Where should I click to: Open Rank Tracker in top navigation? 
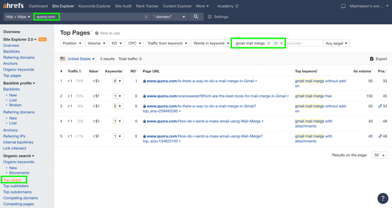pos(147,6)
